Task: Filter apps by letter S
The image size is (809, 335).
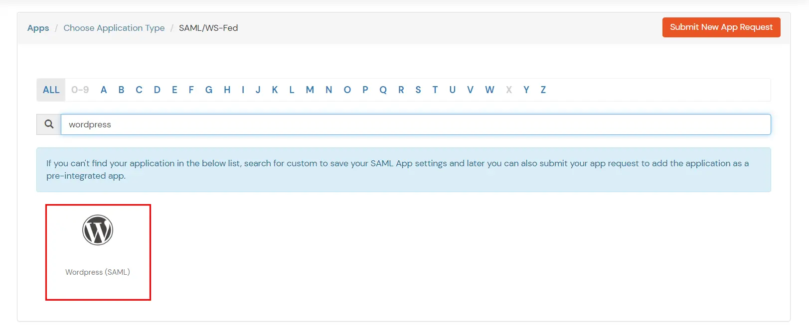Action: (x=418, y=90)
